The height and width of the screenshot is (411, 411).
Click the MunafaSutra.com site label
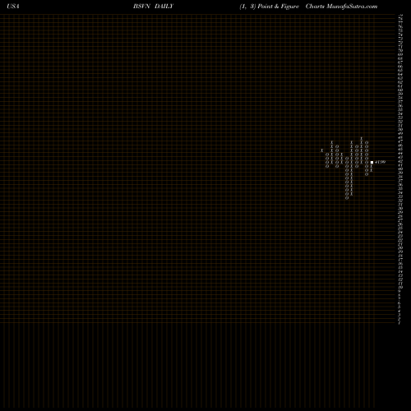352,7
